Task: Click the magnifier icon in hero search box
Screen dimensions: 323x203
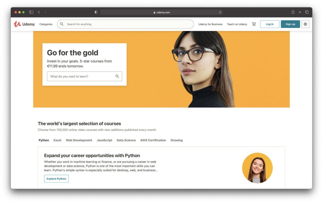Action: 117,76
